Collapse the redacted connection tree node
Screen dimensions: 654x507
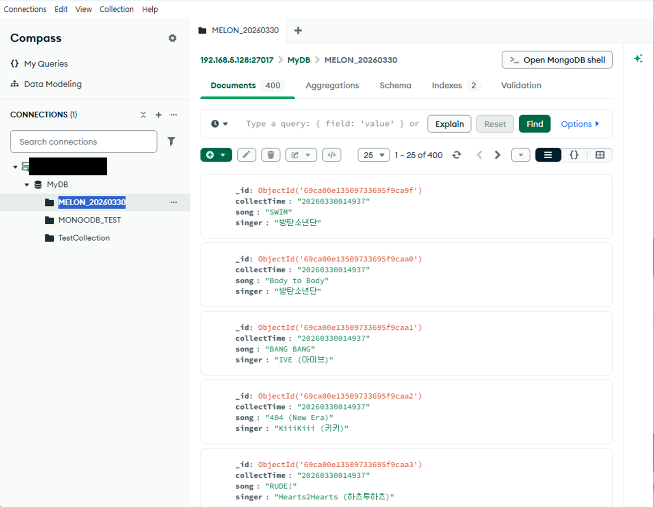[x=15, y=167]
